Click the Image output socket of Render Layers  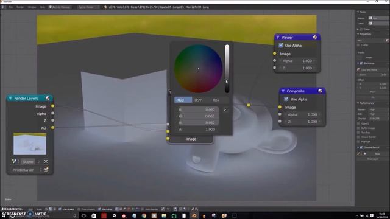click(x=53, y=106)
